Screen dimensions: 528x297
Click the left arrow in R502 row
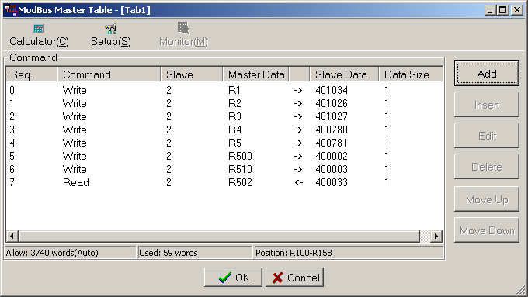(299, 183)
